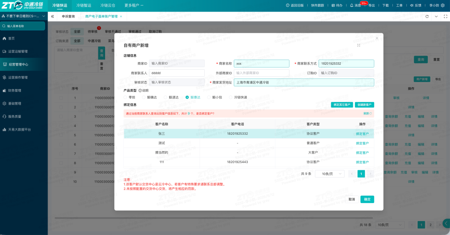Select the 鲸惠达 product type radio
This screenshot has width=450, height=235.
(x=187, y=97)
